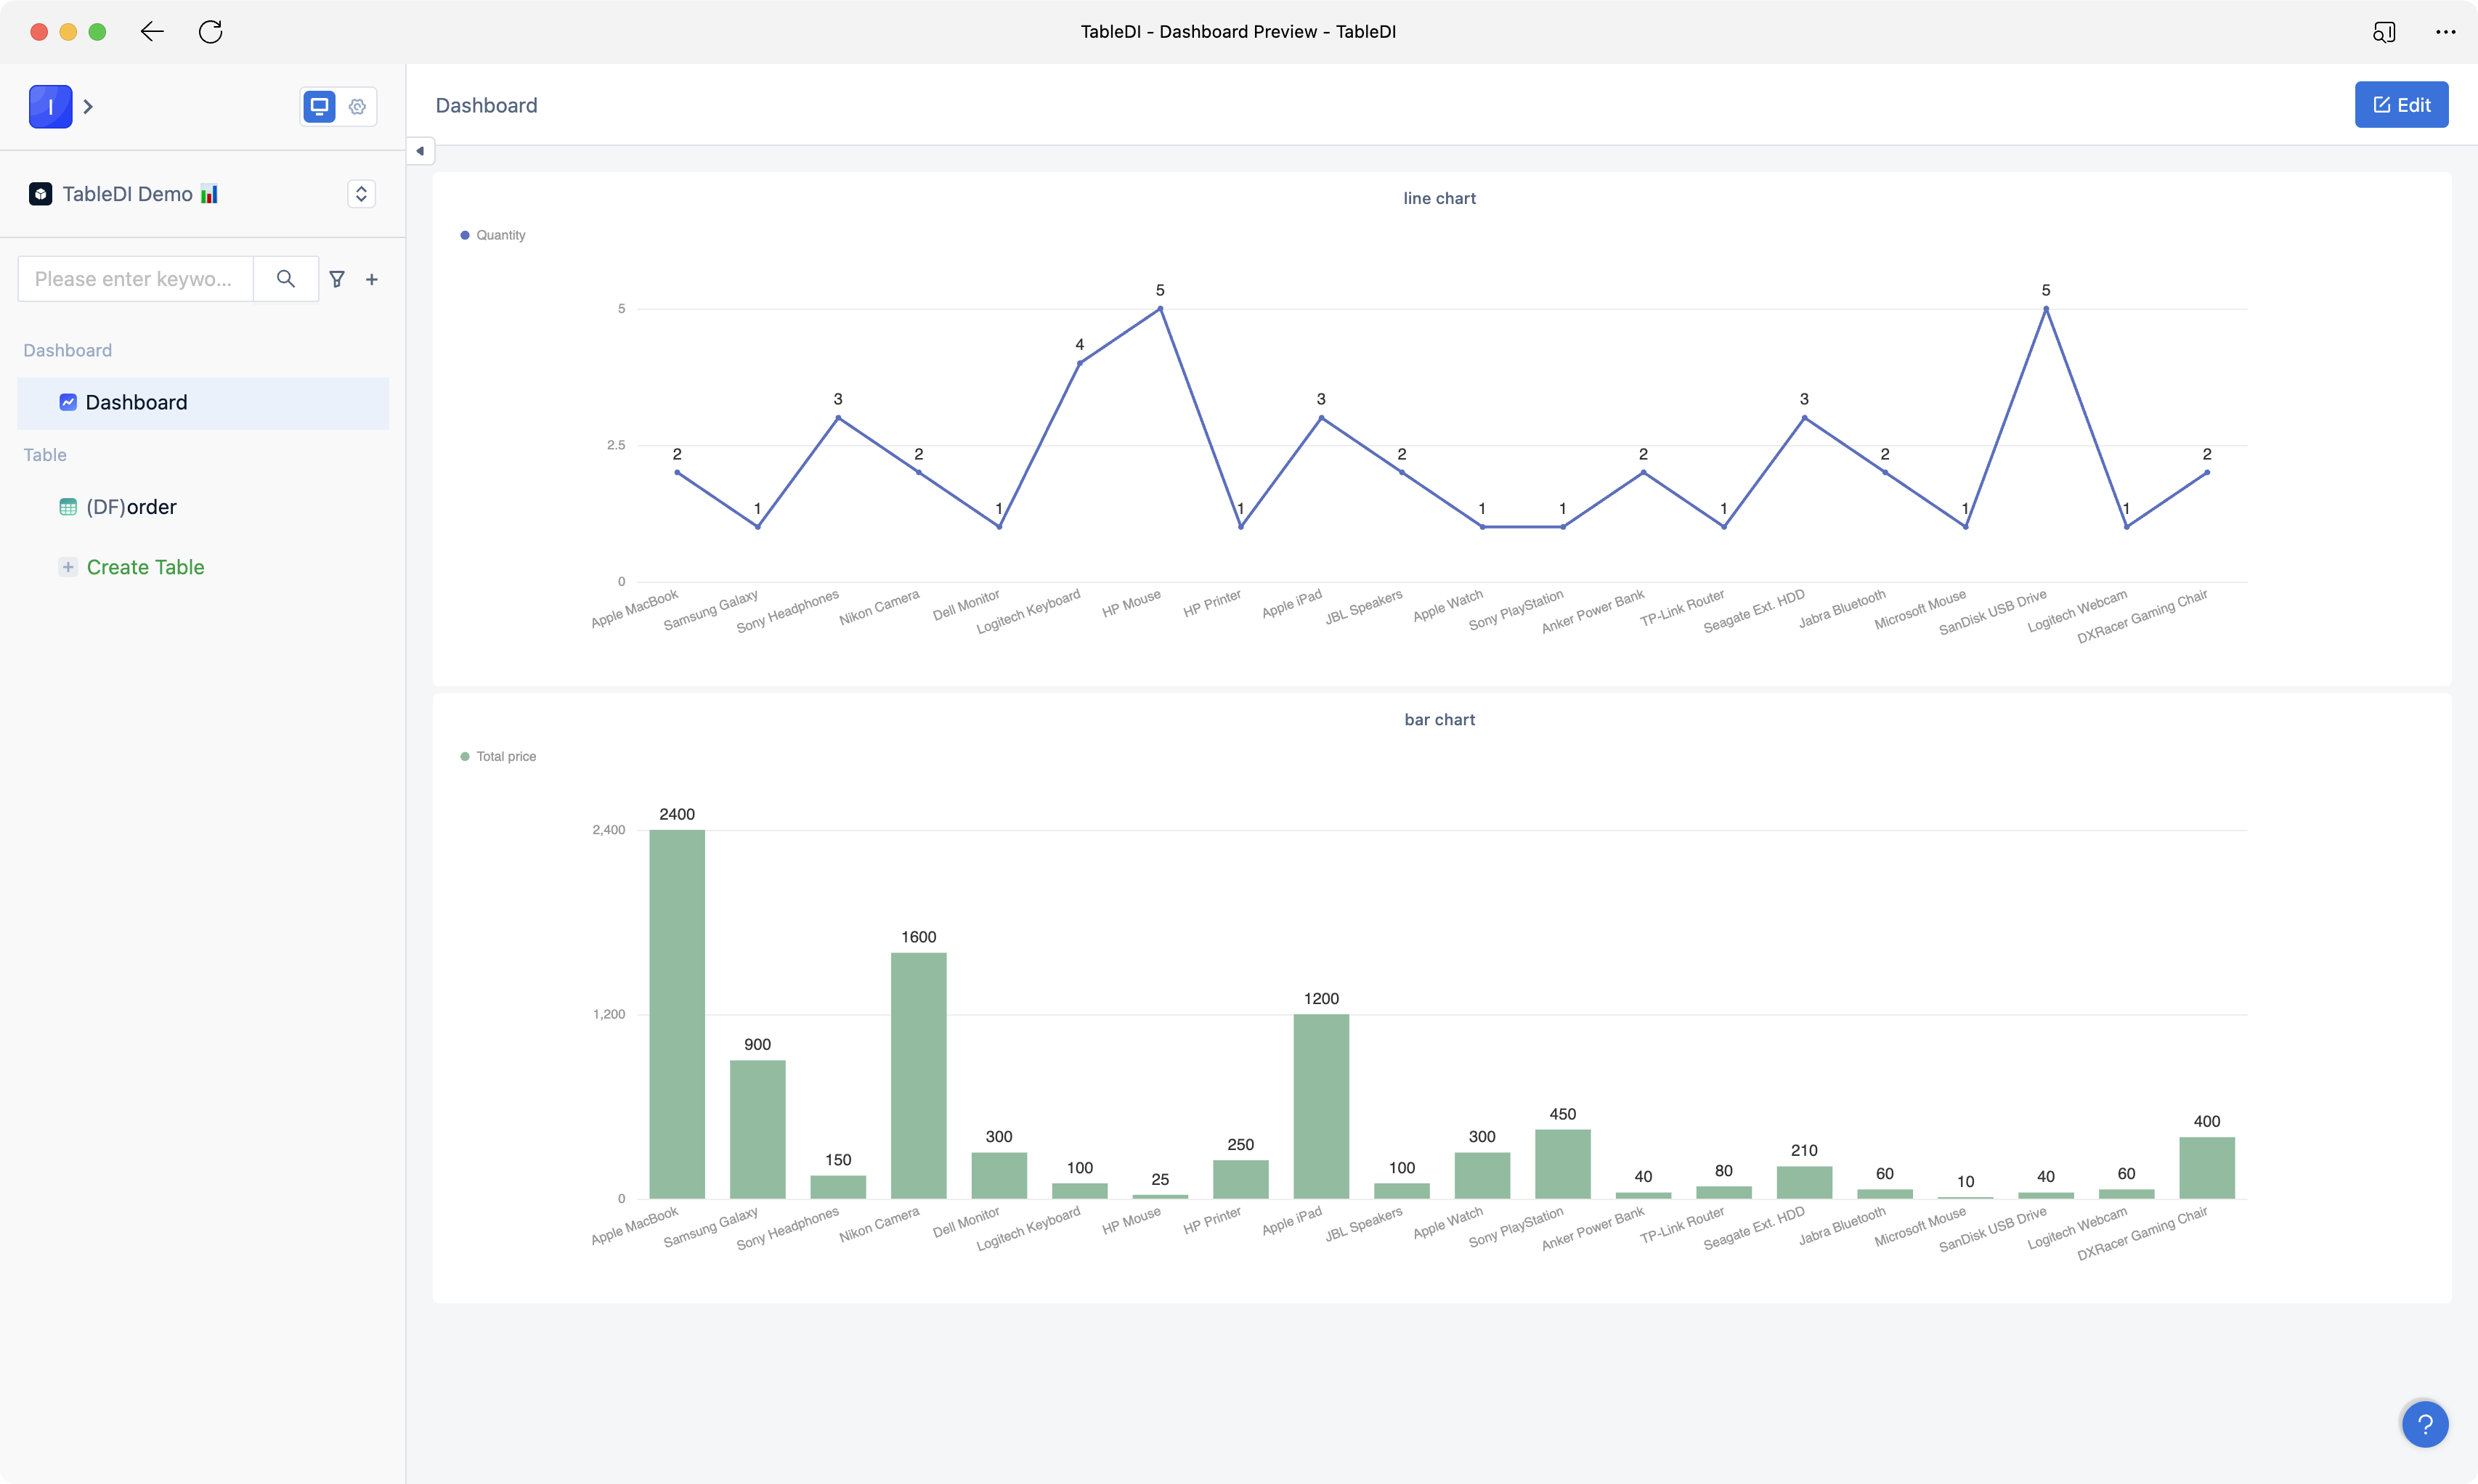Screen dimensions: 2478x1484
Task: Click the DXRacer Gaming Chair line point labeled 2
Action: [2206, 472]
